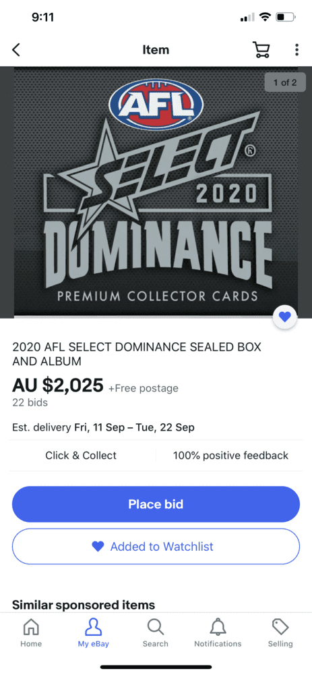Image resolution: width=312 pixels, height=675 pixels.
Task: Open the three-dot more options menu
Action: coord(297,50)
